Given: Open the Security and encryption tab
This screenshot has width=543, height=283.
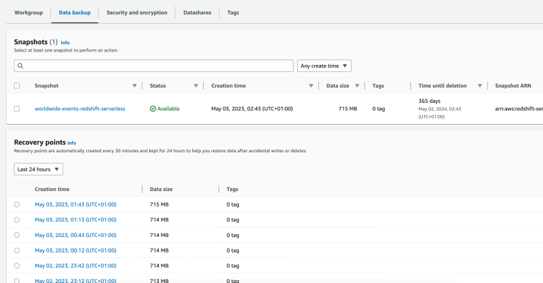Looking at the screenshot, I should pos(137,12).
